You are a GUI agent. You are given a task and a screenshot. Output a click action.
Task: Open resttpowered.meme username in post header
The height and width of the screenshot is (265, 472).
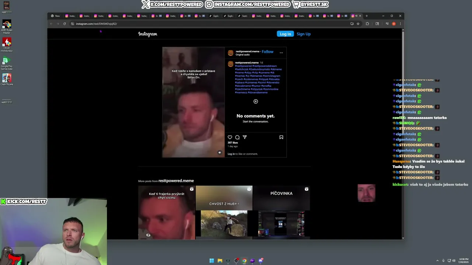pyautogui.click(x=247, y=52)
